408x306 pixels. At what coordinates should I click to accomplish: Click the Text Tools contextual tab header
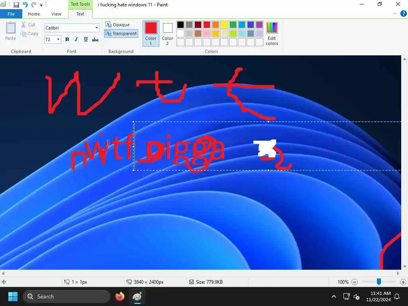(80, 4)
